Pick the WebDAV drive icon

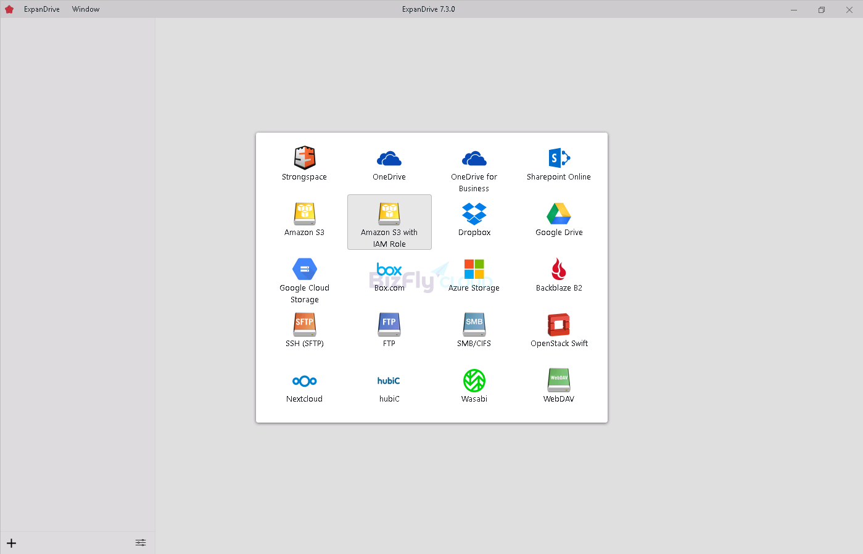(x=559, y=380)
